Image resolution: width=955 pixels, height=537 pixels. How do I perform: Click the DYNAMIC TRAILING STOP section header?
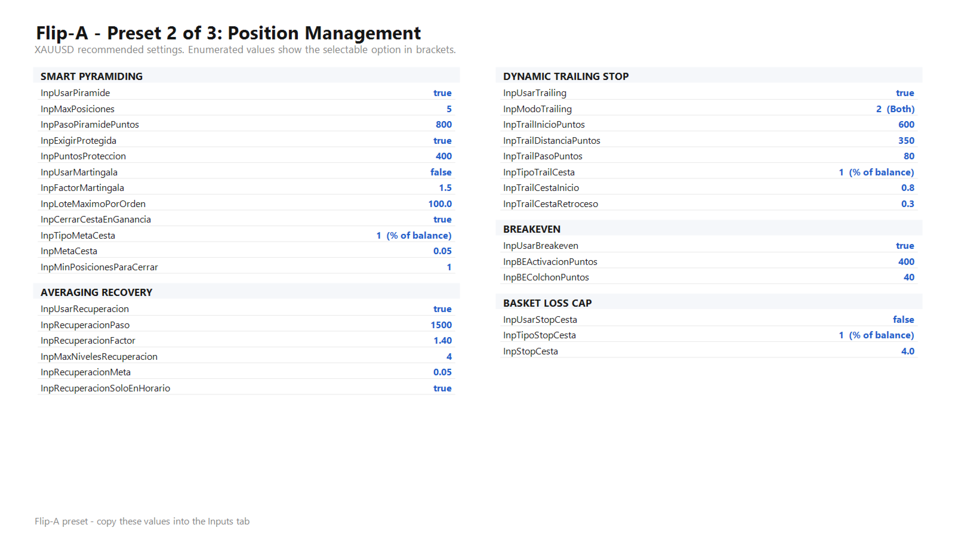click(566, 76)
